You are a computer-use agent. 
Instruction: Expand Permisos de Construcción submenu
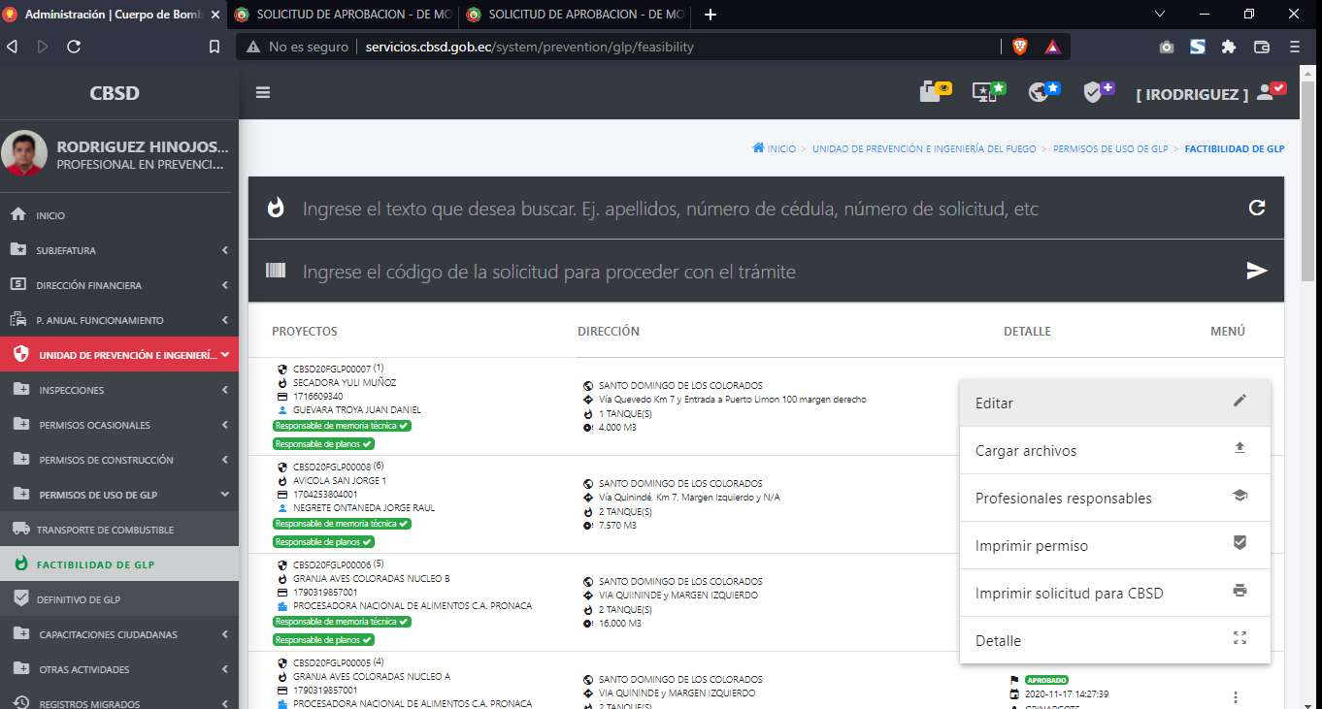[x=118, y=460]
